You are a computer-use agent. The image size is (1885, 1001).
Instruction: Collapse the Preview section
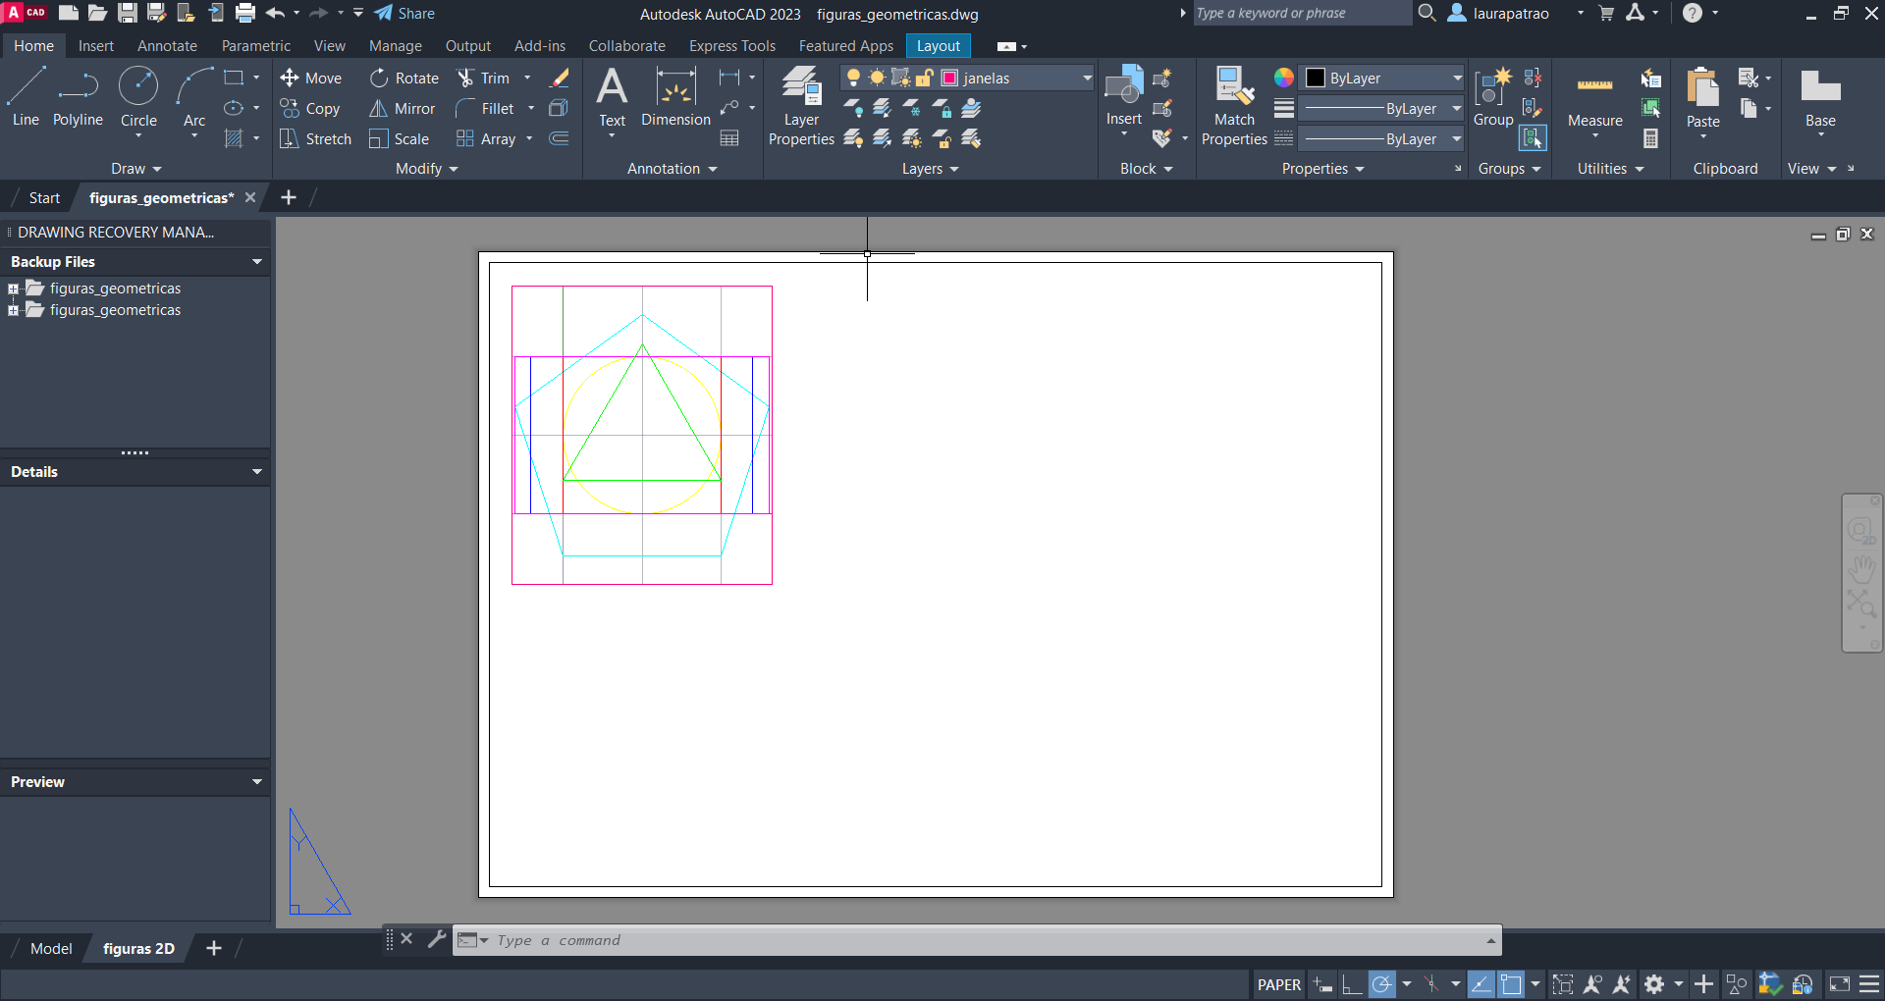257,782
